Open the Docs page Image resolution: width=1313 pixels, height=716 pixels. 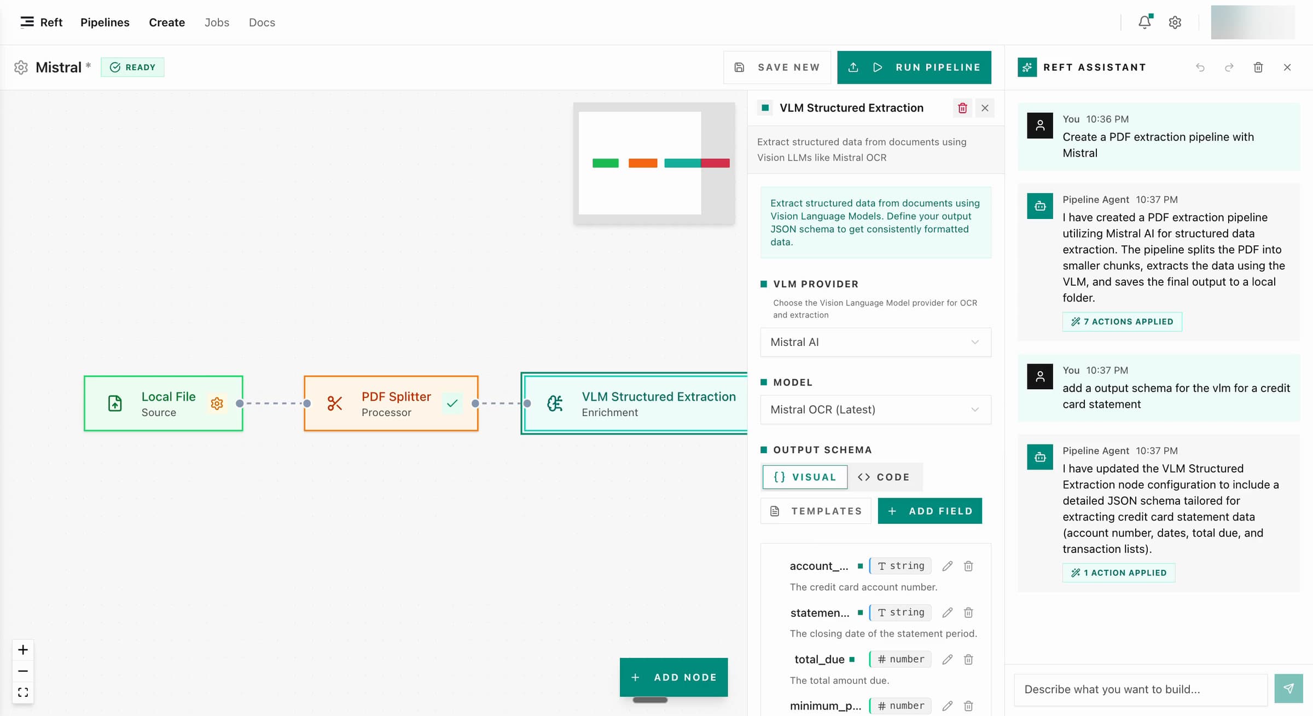pos(262,22)
